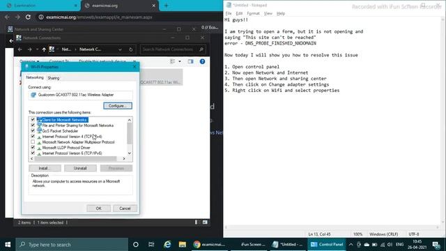The width and height of the screenshot is (446, 251).
Task: Go forward in Network Connections window
Action: pyautogui.click(x=29, y=50)
